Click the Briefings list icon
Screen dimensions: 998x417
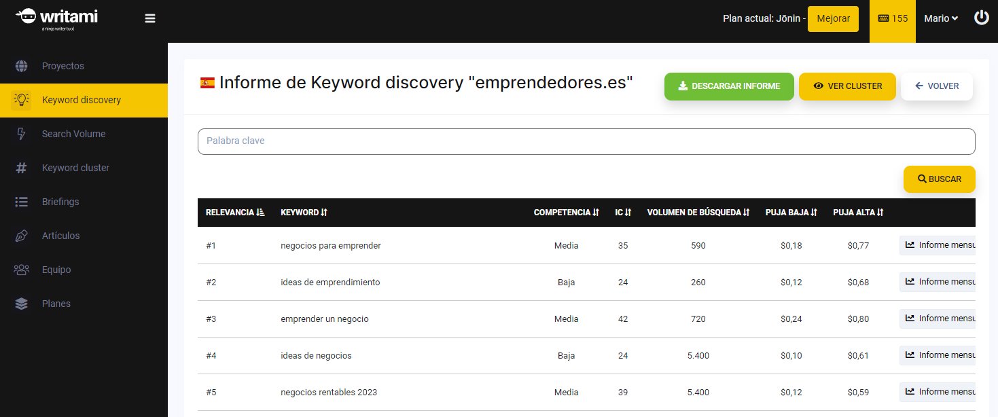[21, 202]
